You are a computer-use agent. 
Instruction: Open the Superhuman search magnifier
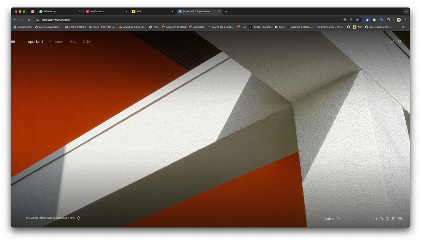400,41
